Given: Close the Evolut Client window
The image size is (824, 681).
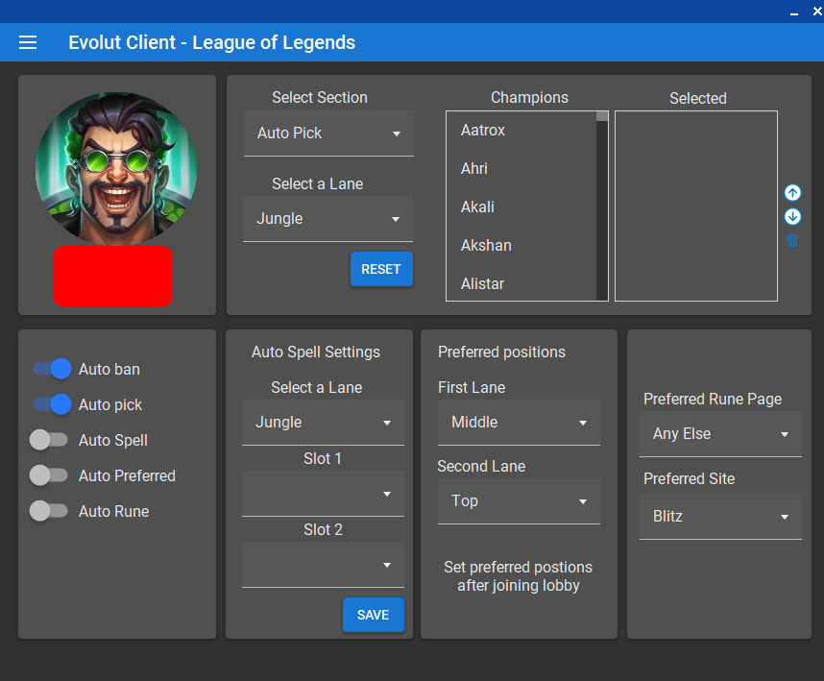Looking at the screenshot, I should click(817, 11).
